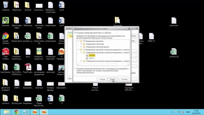Open the Ya.Direct Excel spreadsheet
The width and height of the screenshot is (204, 115).
17,69
